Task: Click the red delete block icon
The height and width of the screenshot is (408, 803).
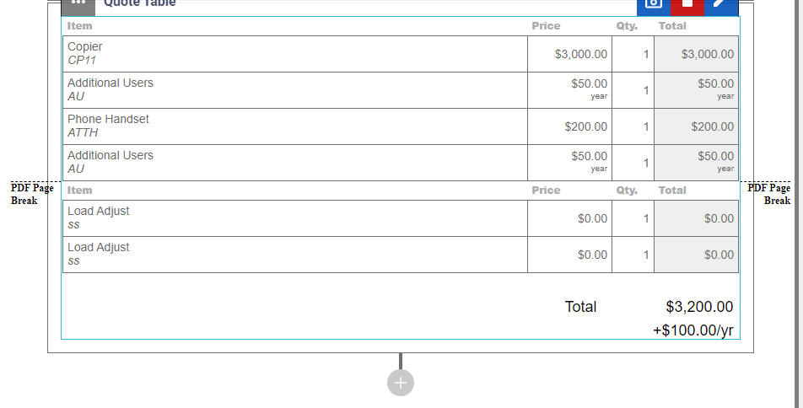Action: (687, 6)
